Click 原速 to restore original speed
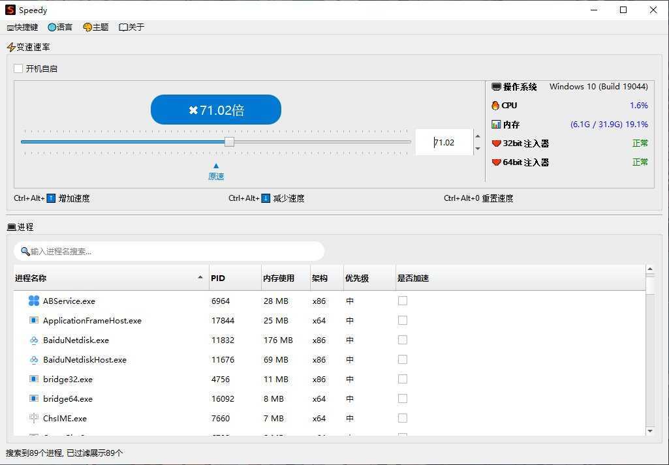The width and height of the screenshot is (669, 465). pyautogui.click(x=215, y=176)
